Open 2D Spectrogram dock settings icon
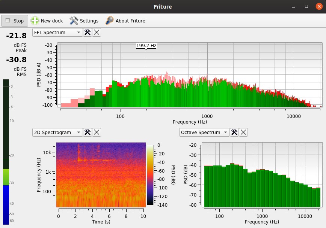 (88, 132)
